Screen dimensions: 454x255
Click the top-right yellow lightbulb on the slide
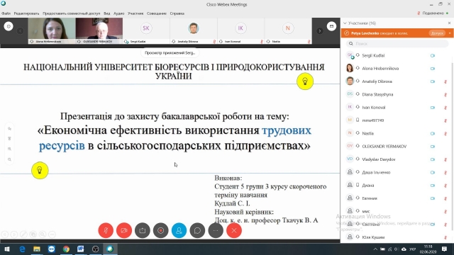pos(305,81)
